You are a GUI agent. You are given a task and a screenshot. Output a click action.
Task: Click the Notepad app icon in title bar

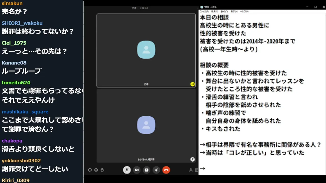pyautogui.click(x=202, y=7)
